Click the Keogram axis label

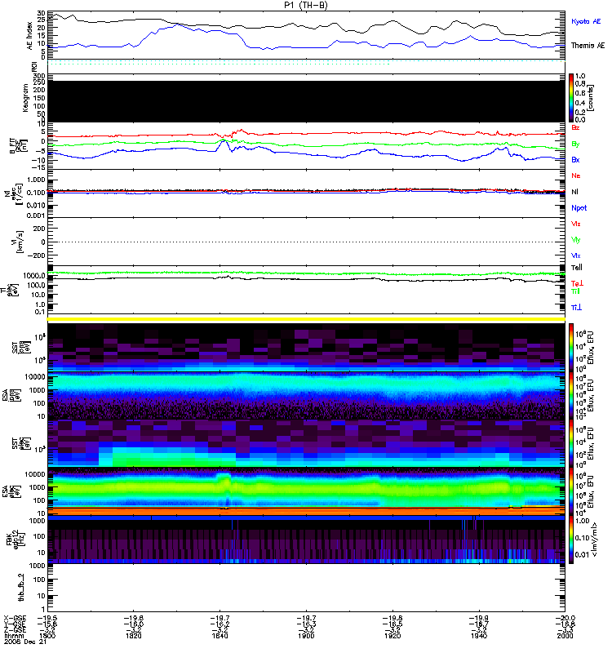[x=25, y=98]
